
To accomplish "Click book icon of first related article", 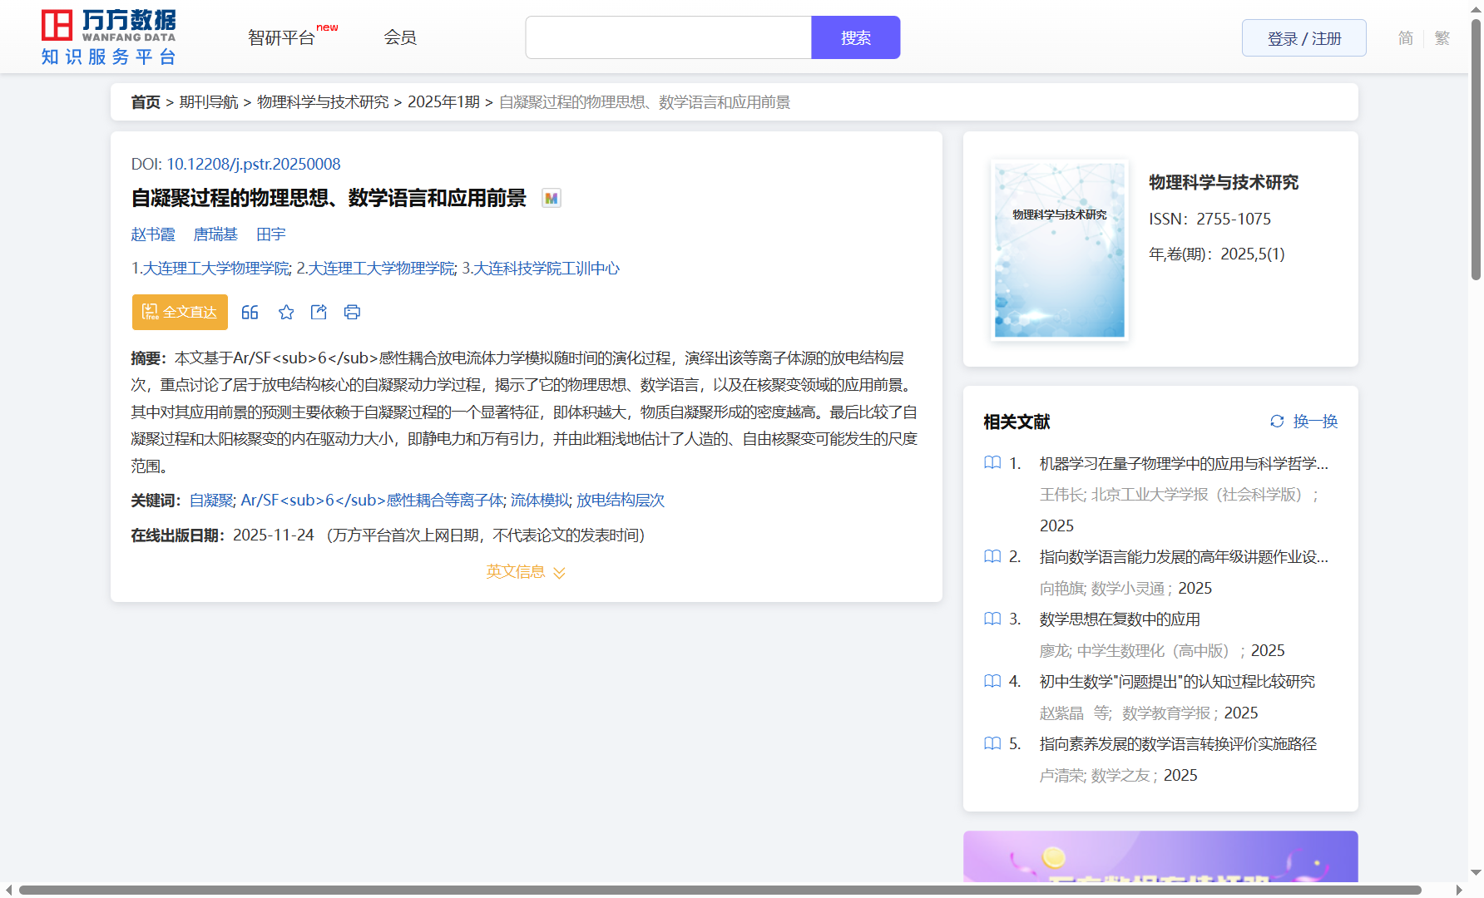I will tap(992, 463).
